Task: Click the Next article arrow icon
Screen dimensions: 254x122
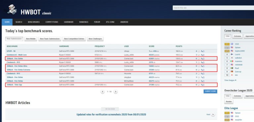Action: pos(213,114)
